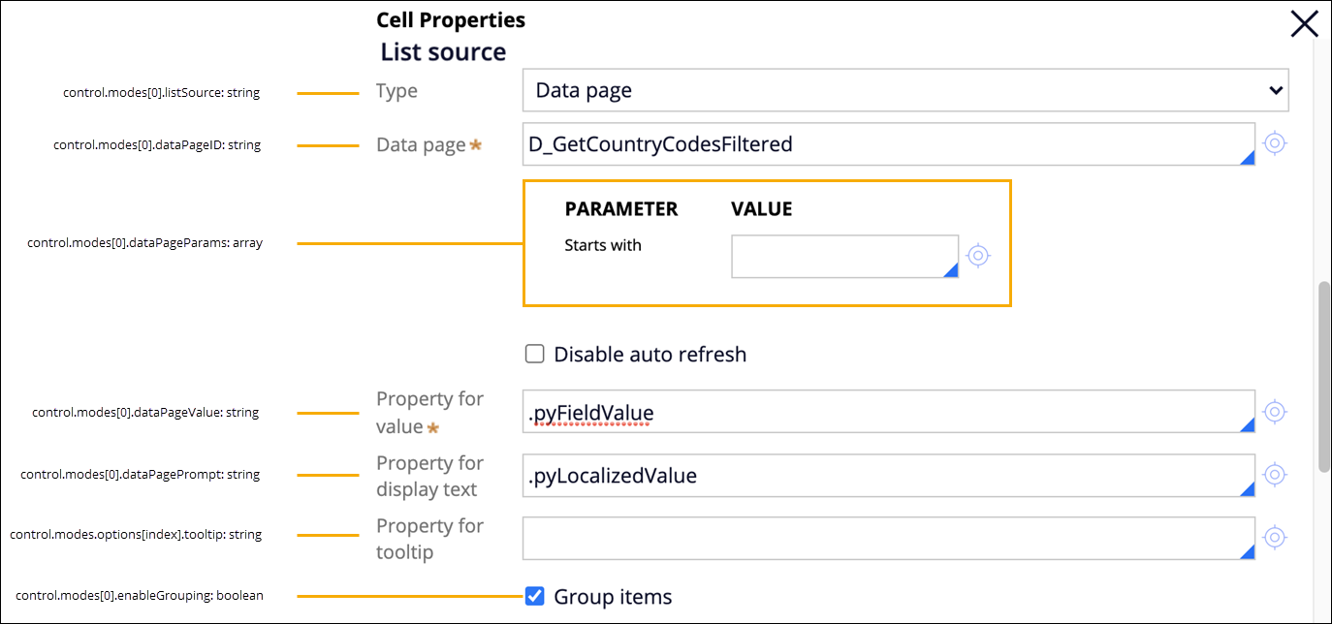Image resolution: width=1332 pixels, height=624 pixels.
Task: Open property picker icon for Property for value
Action: coord(1275,412)
